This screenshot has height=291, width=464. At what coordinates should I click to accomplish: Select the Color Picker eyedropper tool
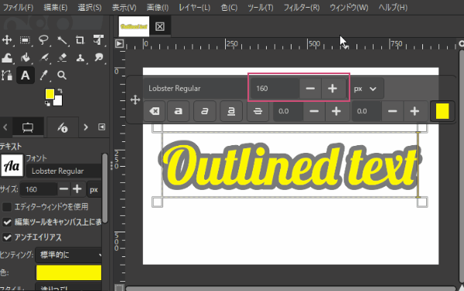pyautogui.click(x=43, y=76)
